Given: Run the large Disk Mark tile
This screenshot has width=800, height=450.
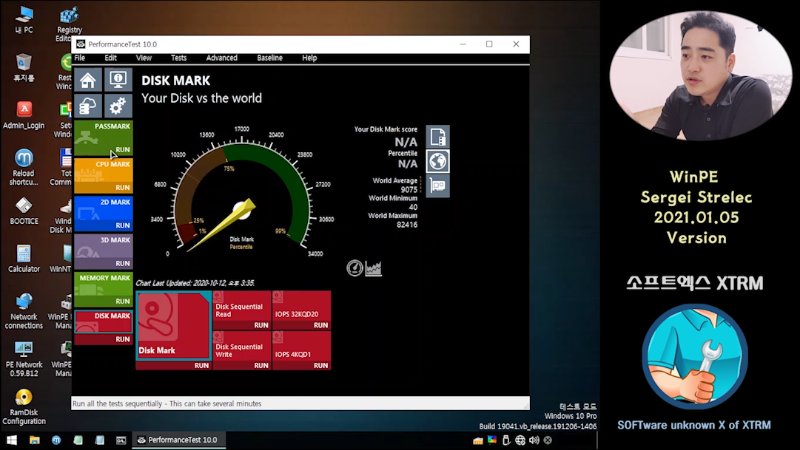Looking at the screenshot, I should (201, 365).
